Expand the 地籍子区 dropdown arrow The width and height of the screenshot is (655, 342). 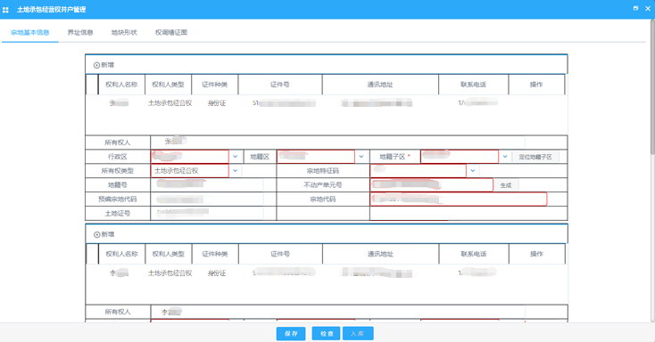(505, 157)
